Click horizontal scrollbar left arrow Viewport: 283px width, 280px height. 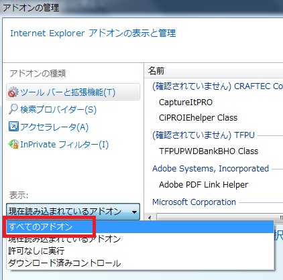pyautogui.click(x=150, y=217)
